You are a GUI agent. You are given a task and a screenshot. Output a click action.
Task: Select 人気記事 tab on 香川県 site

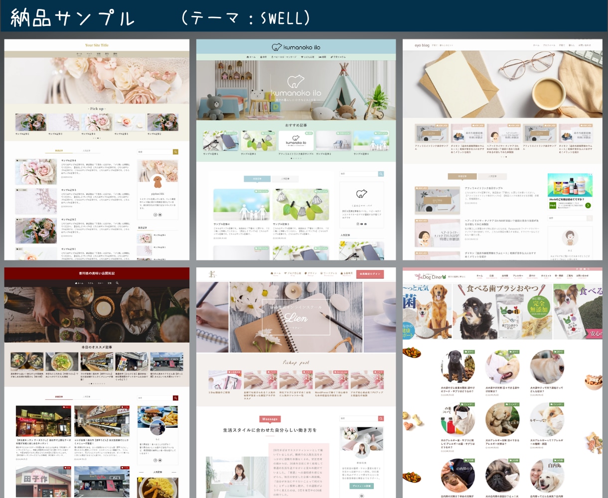[x=86, y=397]
